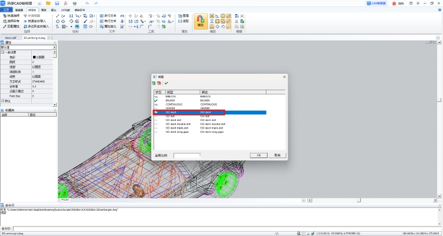
Task: Switch to the New1.dxf document tab
Action: (x=11, y=37)
